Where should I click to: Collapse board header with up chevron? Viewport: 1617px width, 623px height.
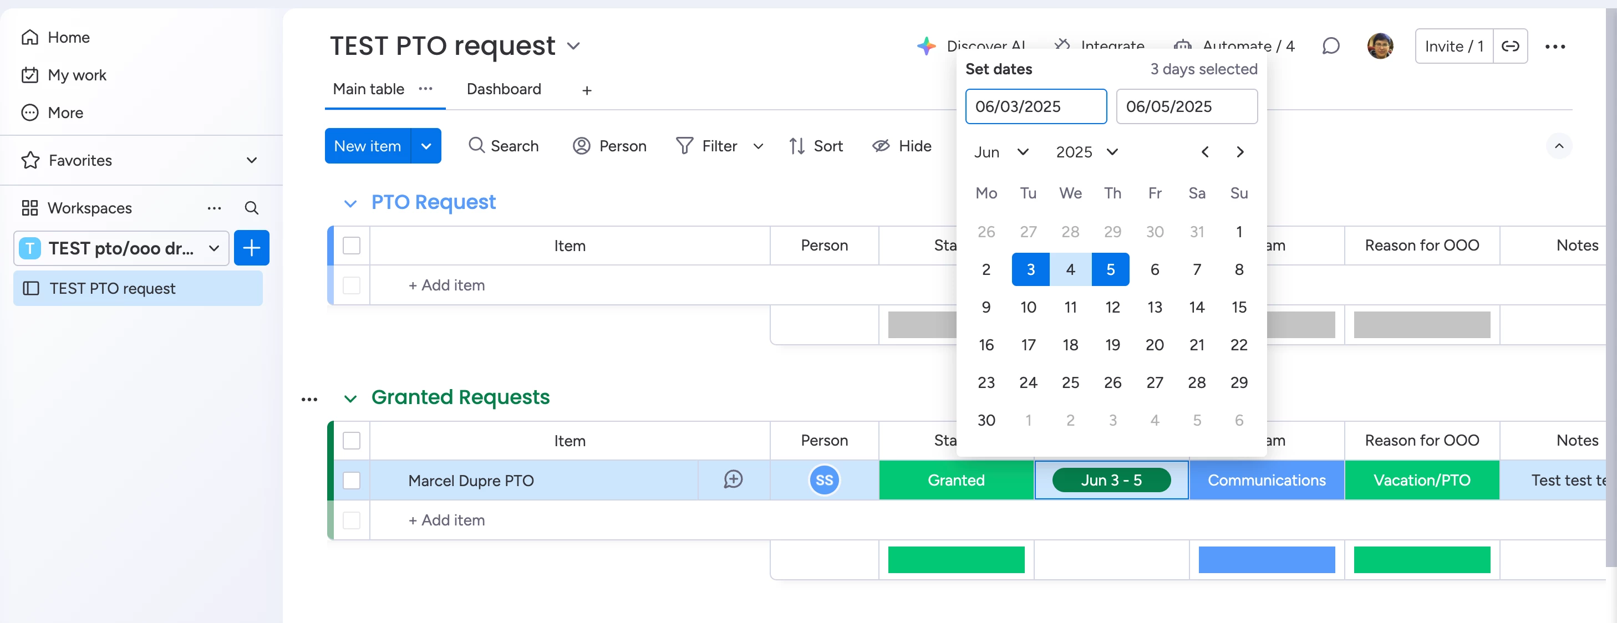point(1559,146)
